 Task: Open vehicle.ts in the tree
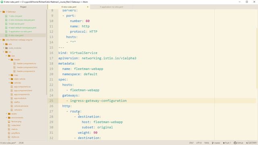[18, 110]
